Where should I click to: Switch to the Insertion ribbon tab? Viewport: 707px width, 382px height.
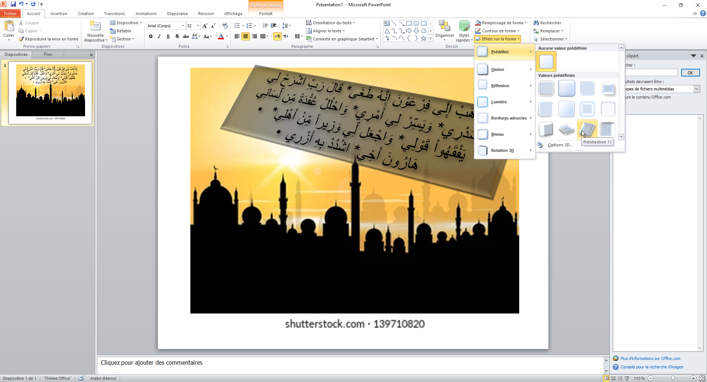click(59, 14)
